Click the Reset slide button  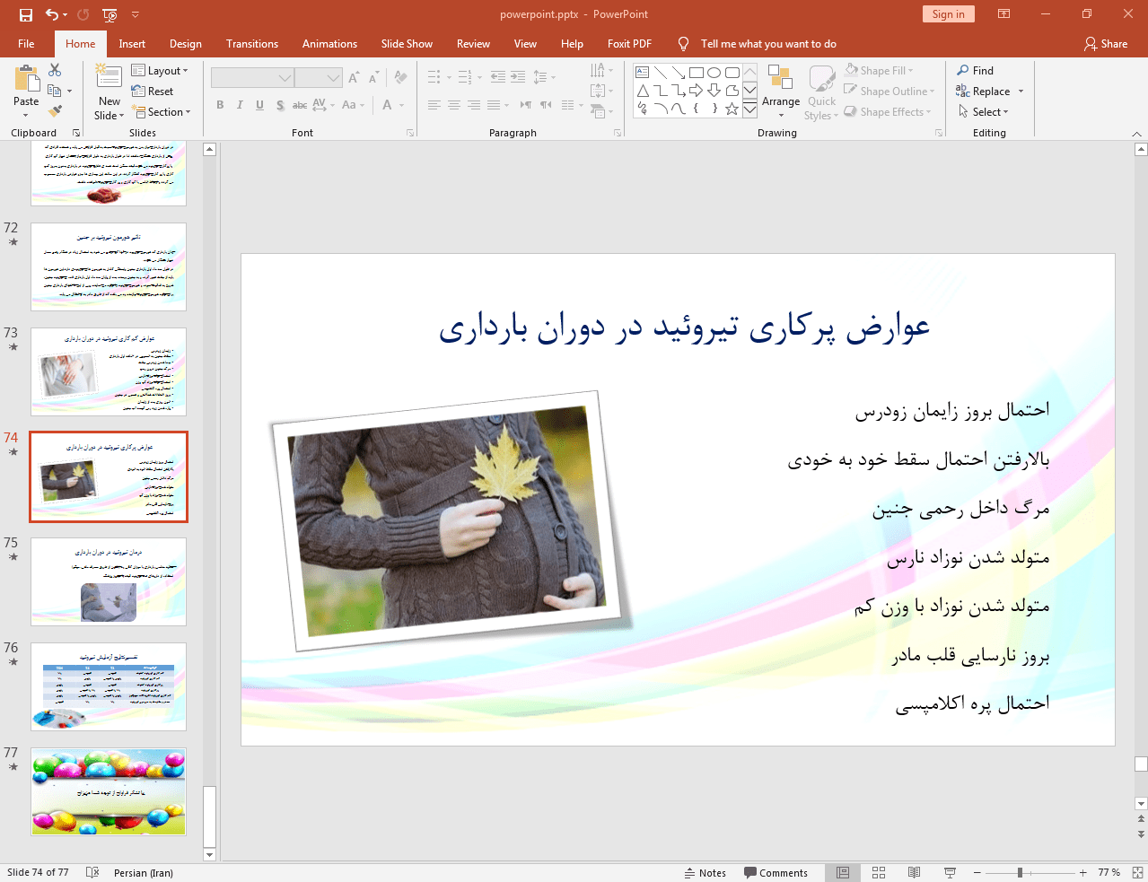click(152, 91)
